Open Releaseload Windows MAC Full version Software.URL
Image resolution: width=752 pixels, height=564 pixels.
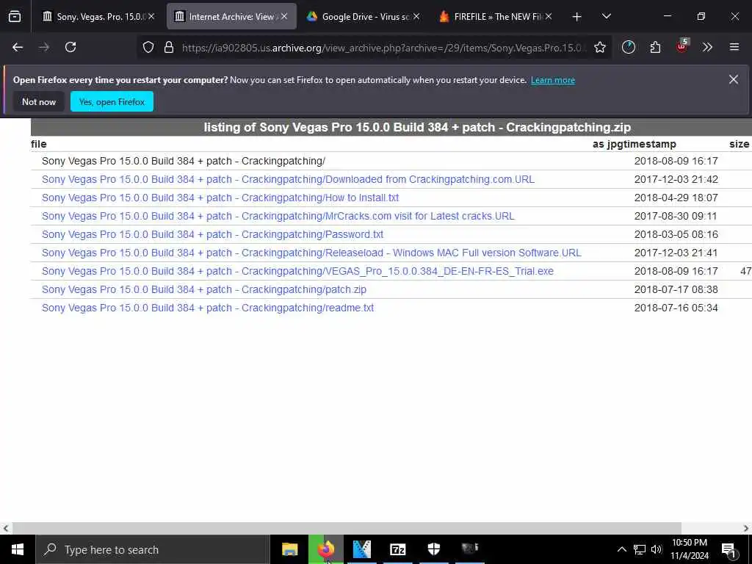pyautogui.click(x=311, y=253)
